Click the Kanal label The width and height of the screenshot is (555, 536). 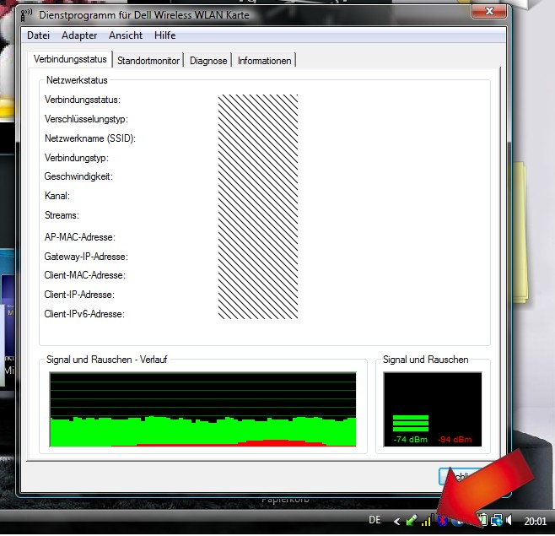coord(57,196)
